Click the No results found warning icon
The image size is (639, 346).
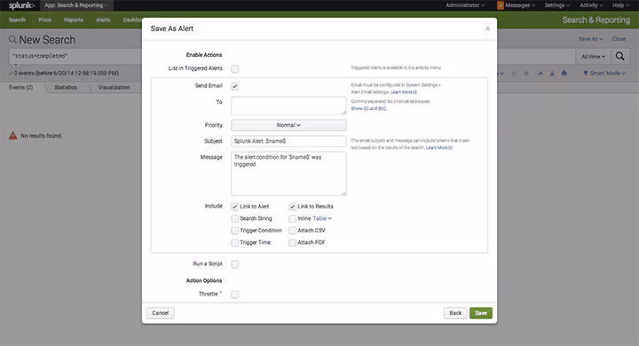(13, 136)
